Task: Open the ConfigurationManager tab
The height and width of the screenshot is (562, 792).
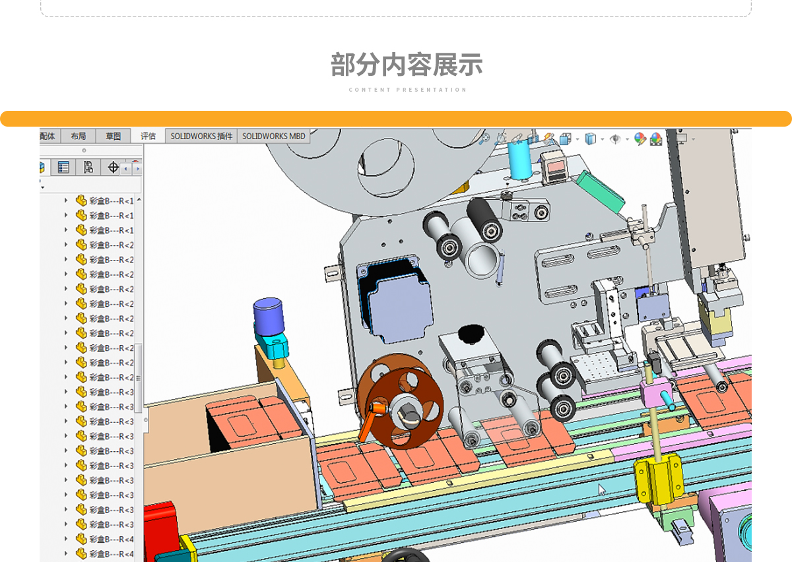Action: coord(88,167)
